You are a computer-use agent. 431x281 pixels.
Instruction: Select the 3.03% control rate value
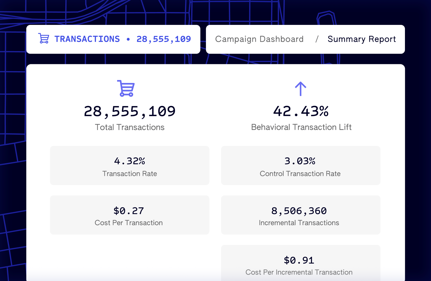pyautogui.click(x=300, y=161)
